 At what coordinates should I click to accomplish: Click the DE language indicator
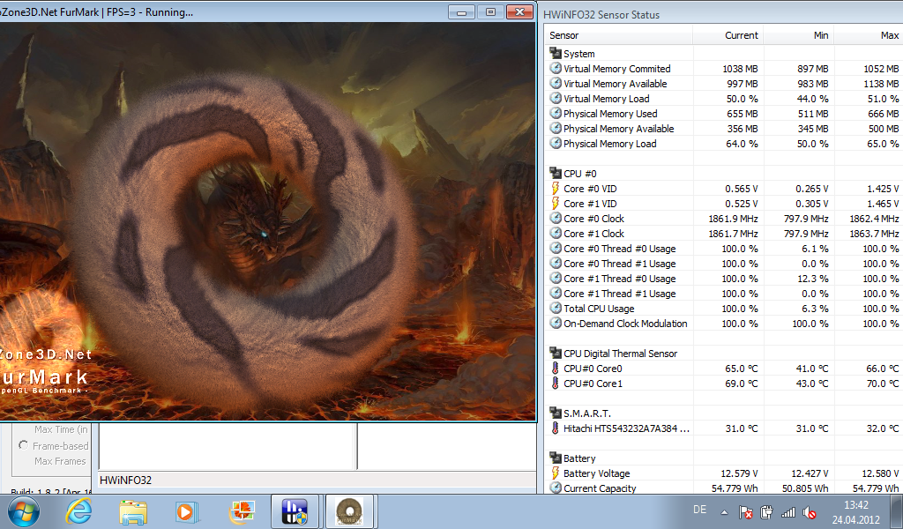699,510
